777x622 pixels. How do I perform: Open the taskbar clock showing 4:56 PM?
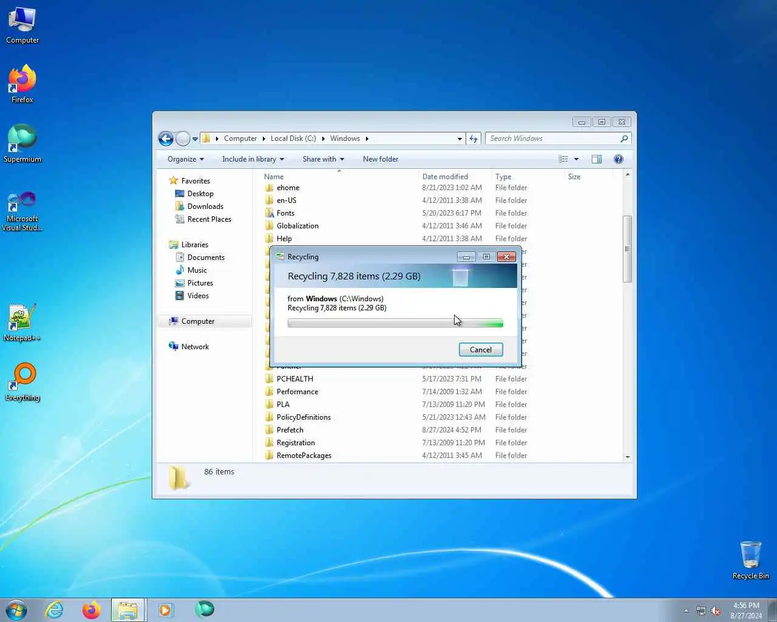(x=746, y=610)
